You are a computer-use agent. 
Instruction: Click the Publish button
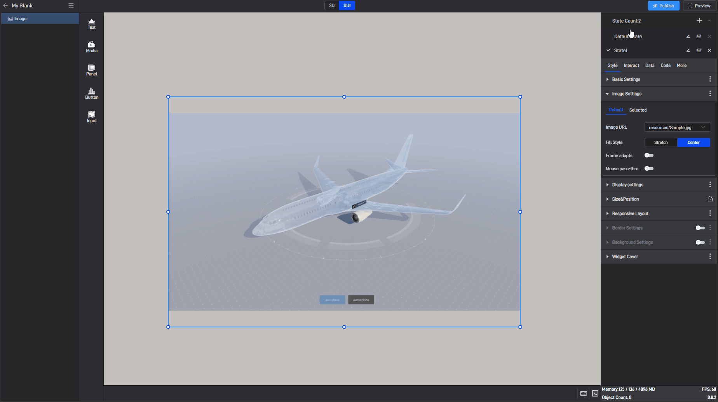click(x=663, y=6)
